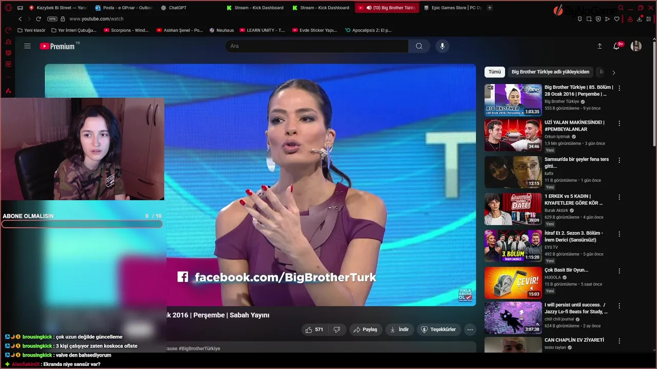
Task: Open 'Yeni klasör' bookmarks folder
Action: 31,30
